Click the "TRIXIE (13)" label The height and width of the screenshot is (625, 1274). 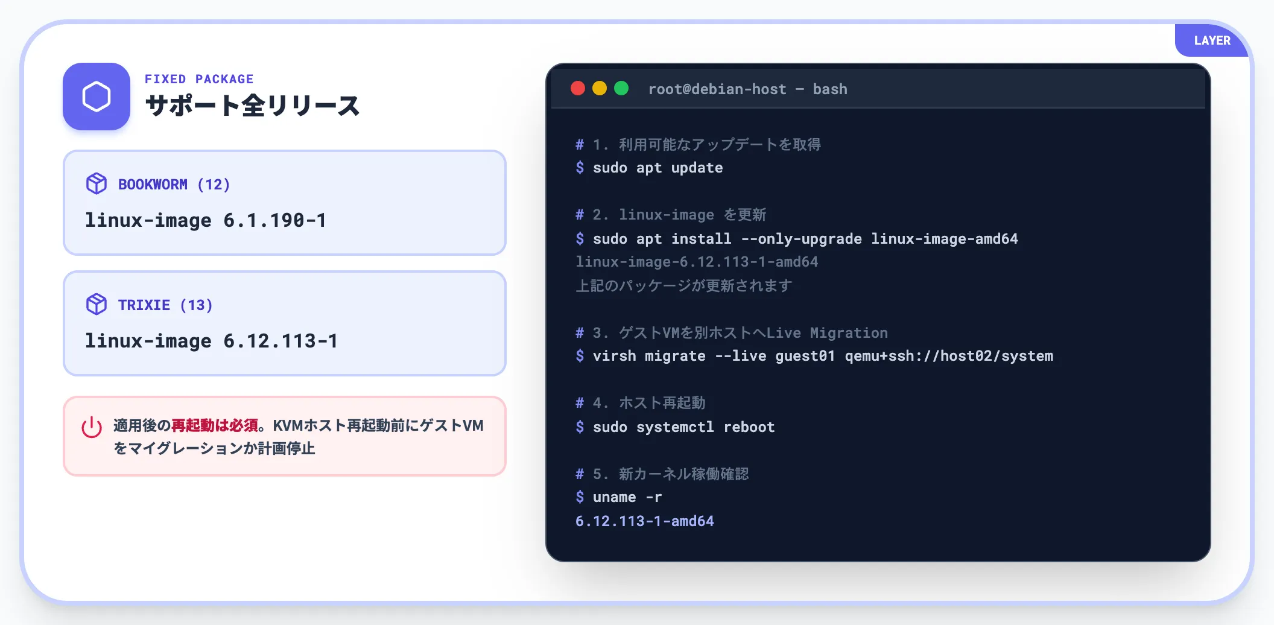coord(165,305)
